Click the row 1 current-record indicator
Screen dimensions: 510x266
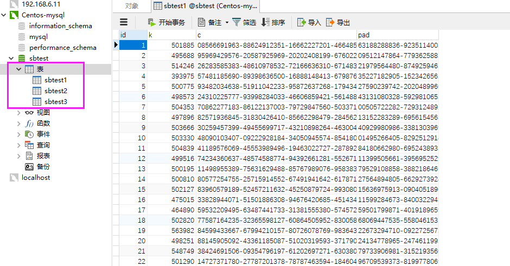click(116, 45)
